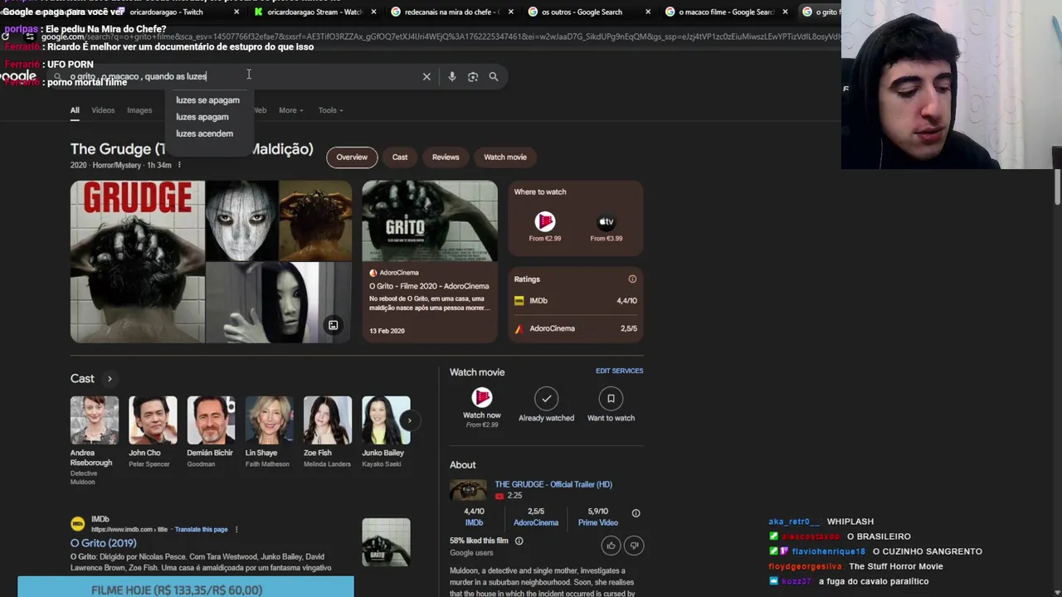Select the All results tab
Image resolution: width=1062 pixels, height=597 pixels.
(x=75, y=110)
